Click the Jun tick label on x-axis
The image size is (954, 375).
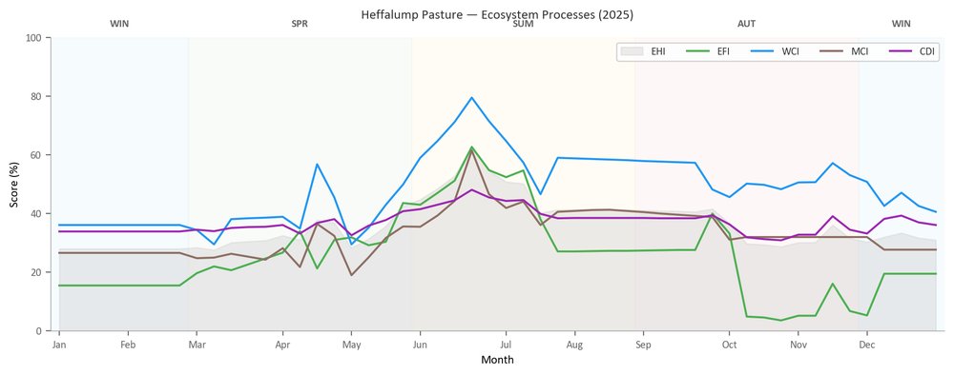[420, 345]
